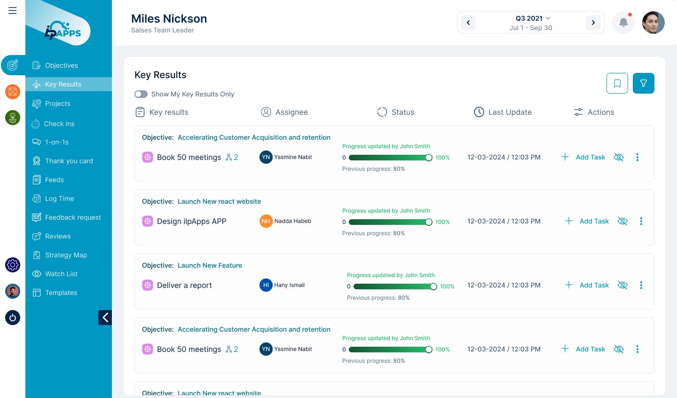Open the orange module icon in the left rail

point(13,92)
